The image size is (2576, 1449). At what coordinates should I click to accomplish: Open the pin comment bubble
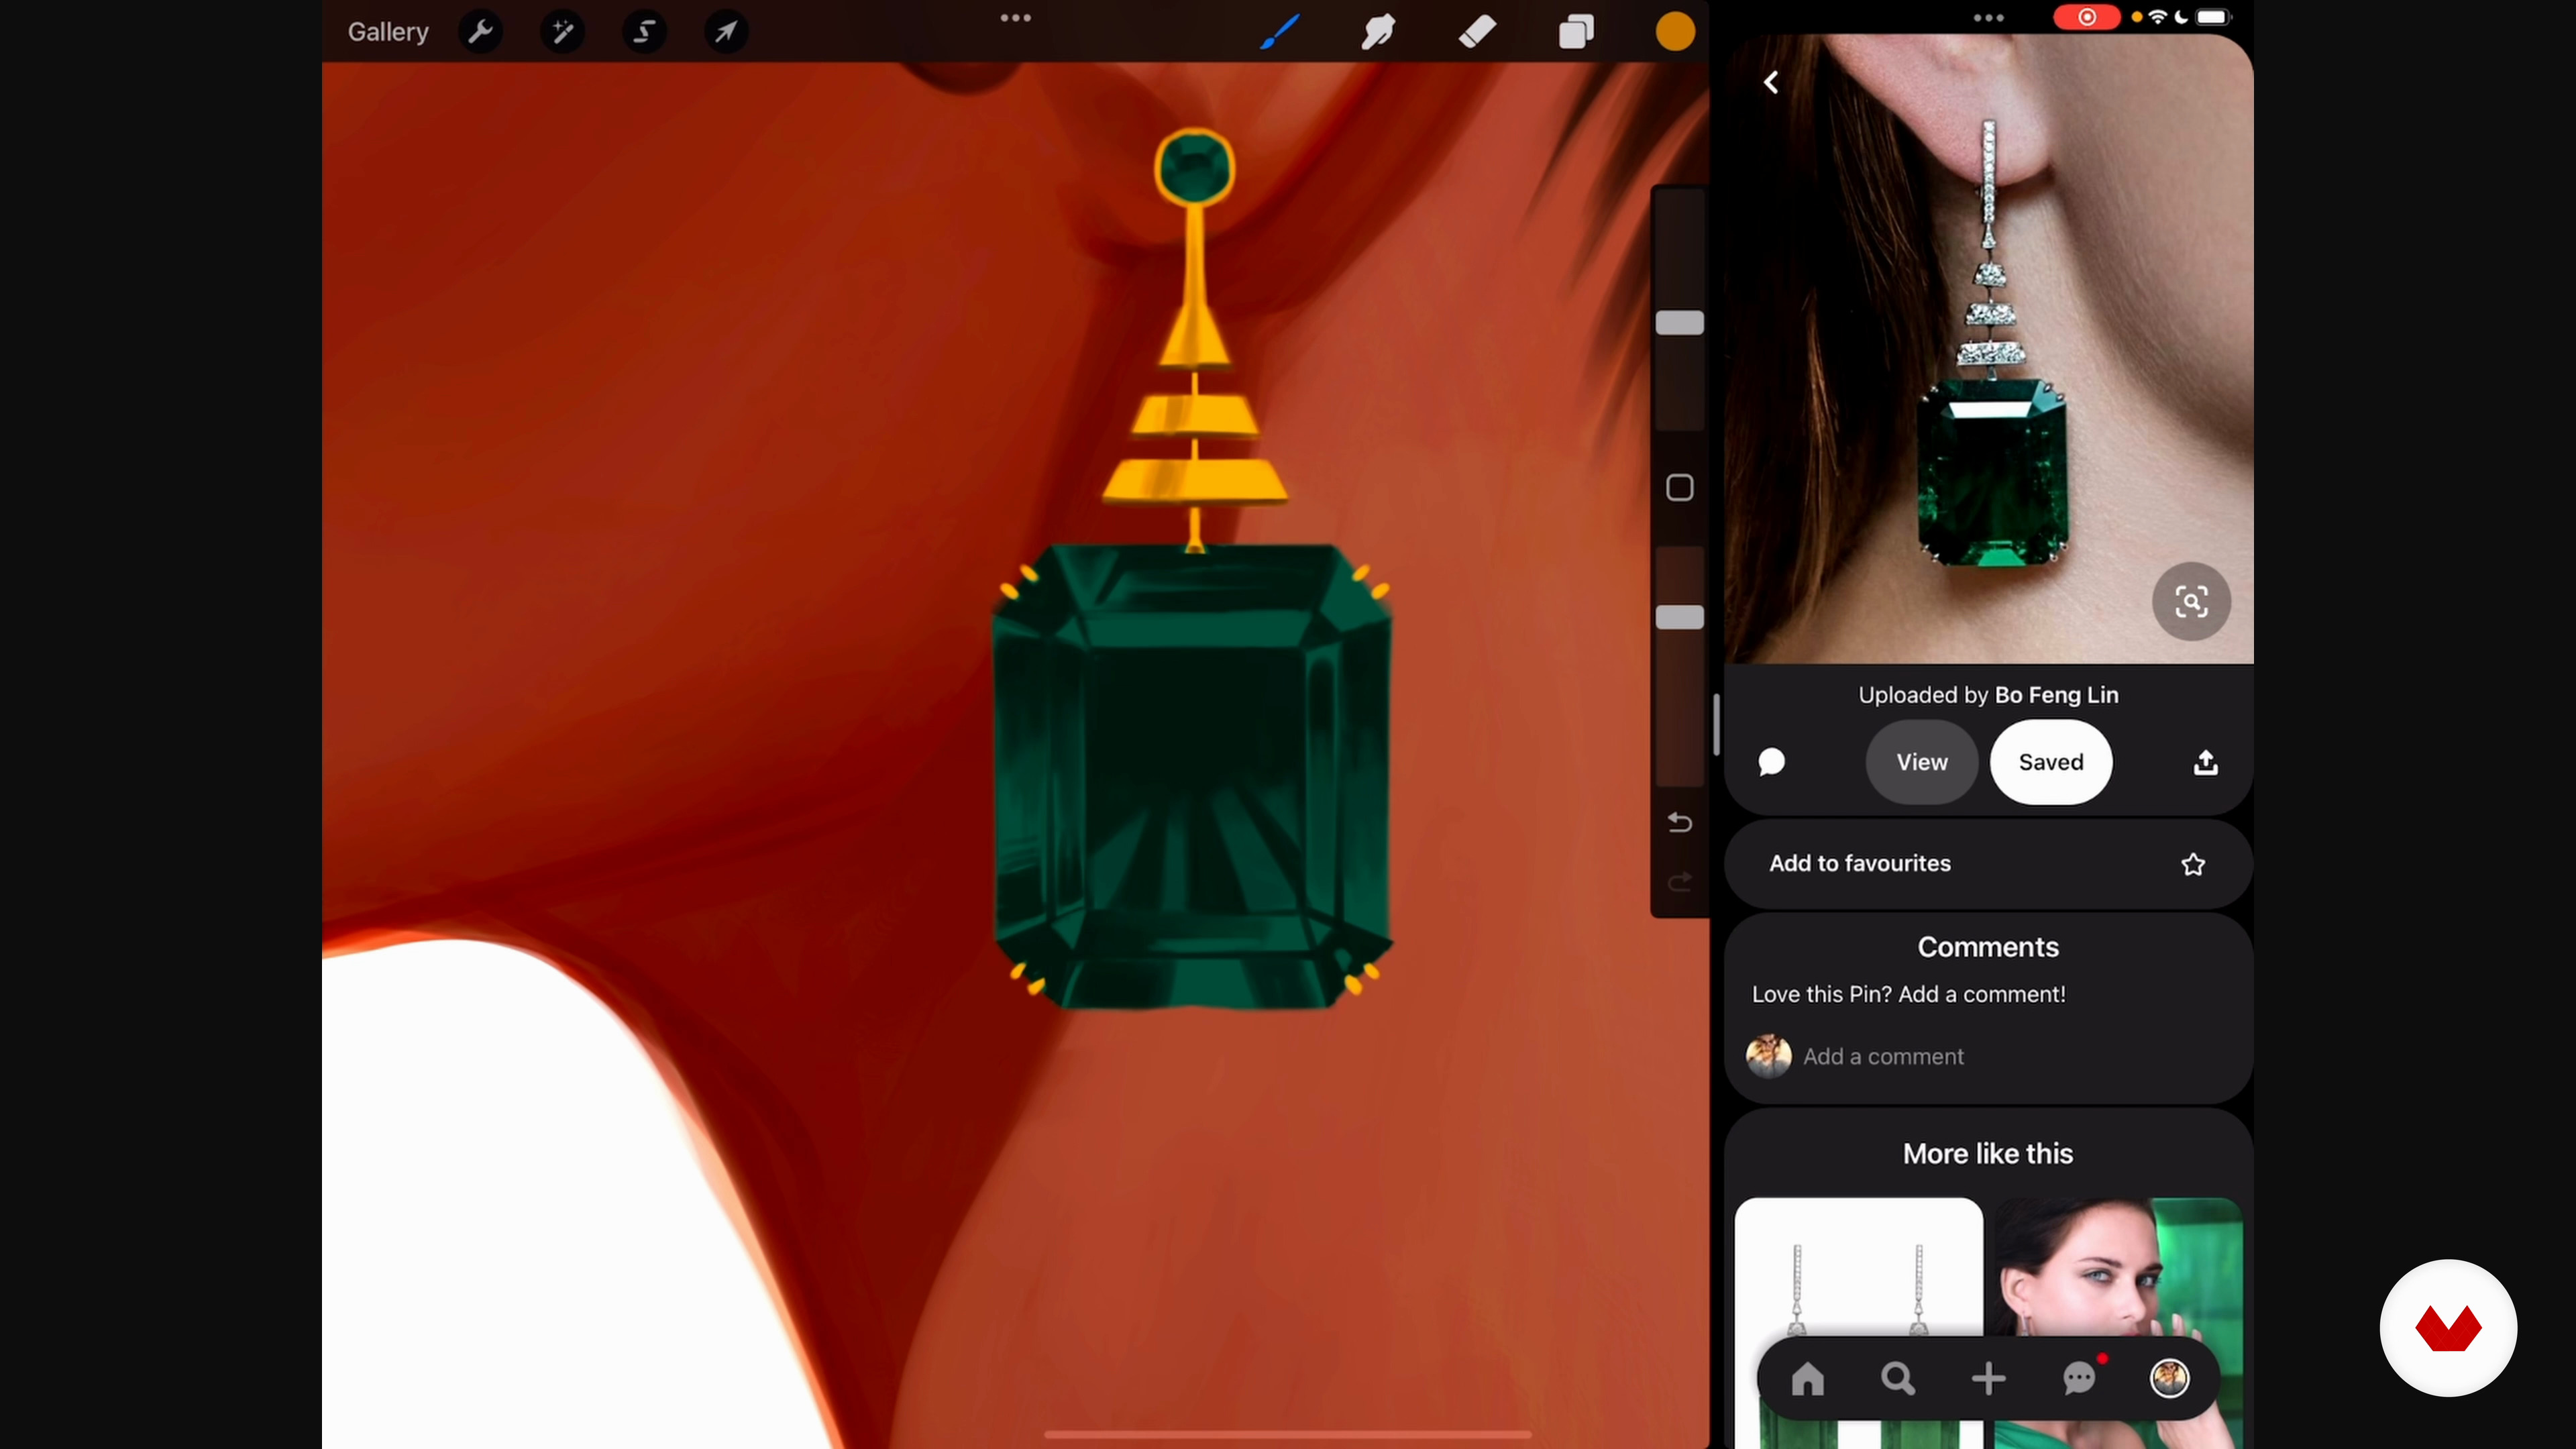tap(1771, 762)
